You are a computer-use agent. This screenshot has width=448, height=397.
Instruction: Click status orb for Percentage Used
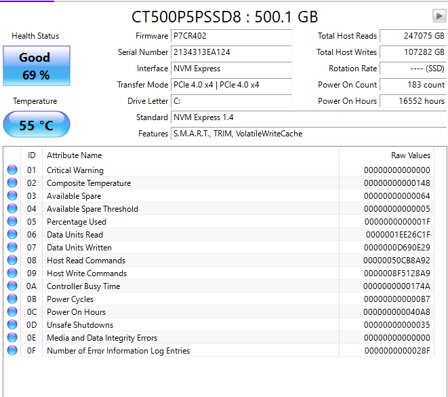(x=12, y=221)
